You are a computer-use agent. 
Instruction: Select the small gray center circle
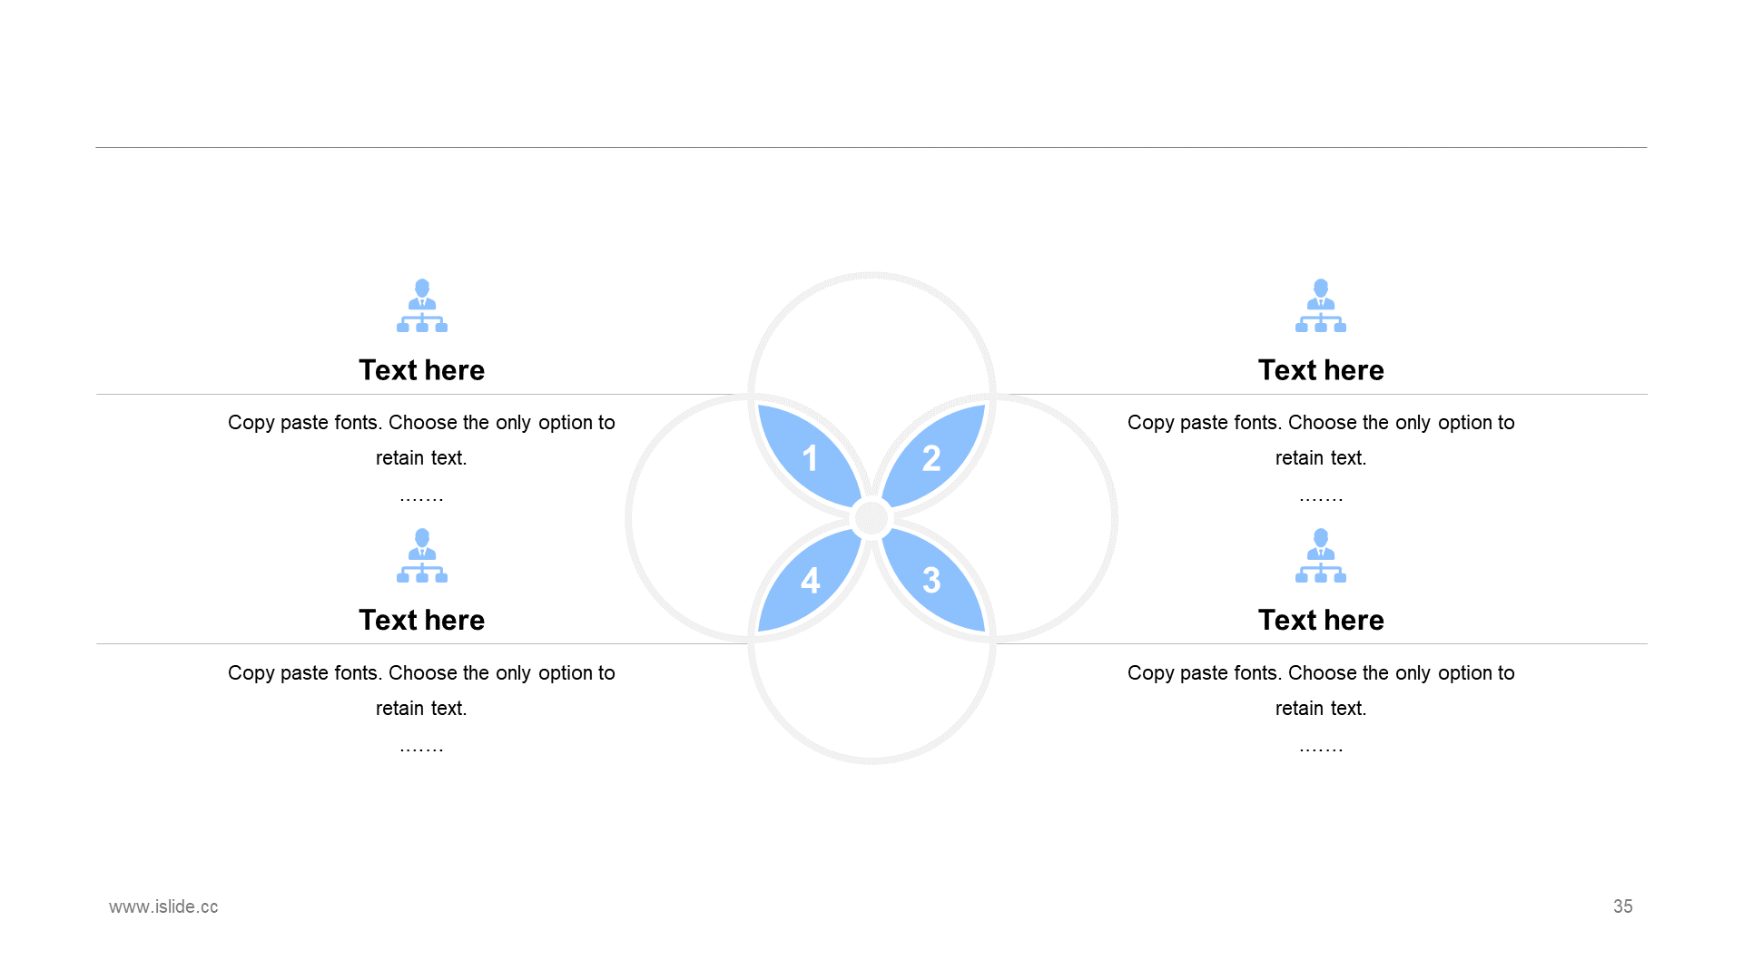(x=871, y=518)
